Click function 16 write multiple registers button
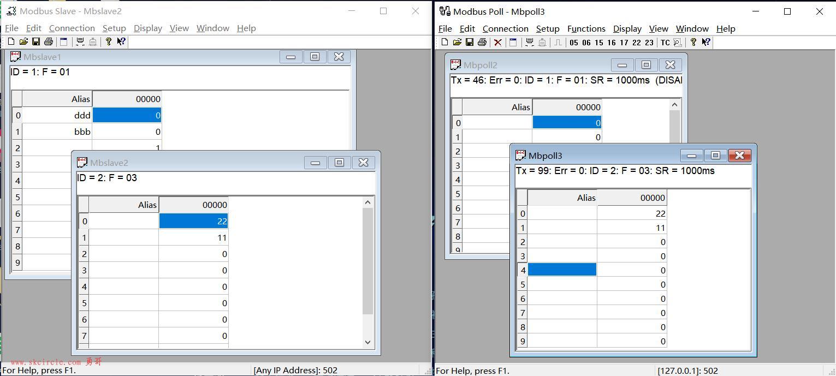 point(612,43)
